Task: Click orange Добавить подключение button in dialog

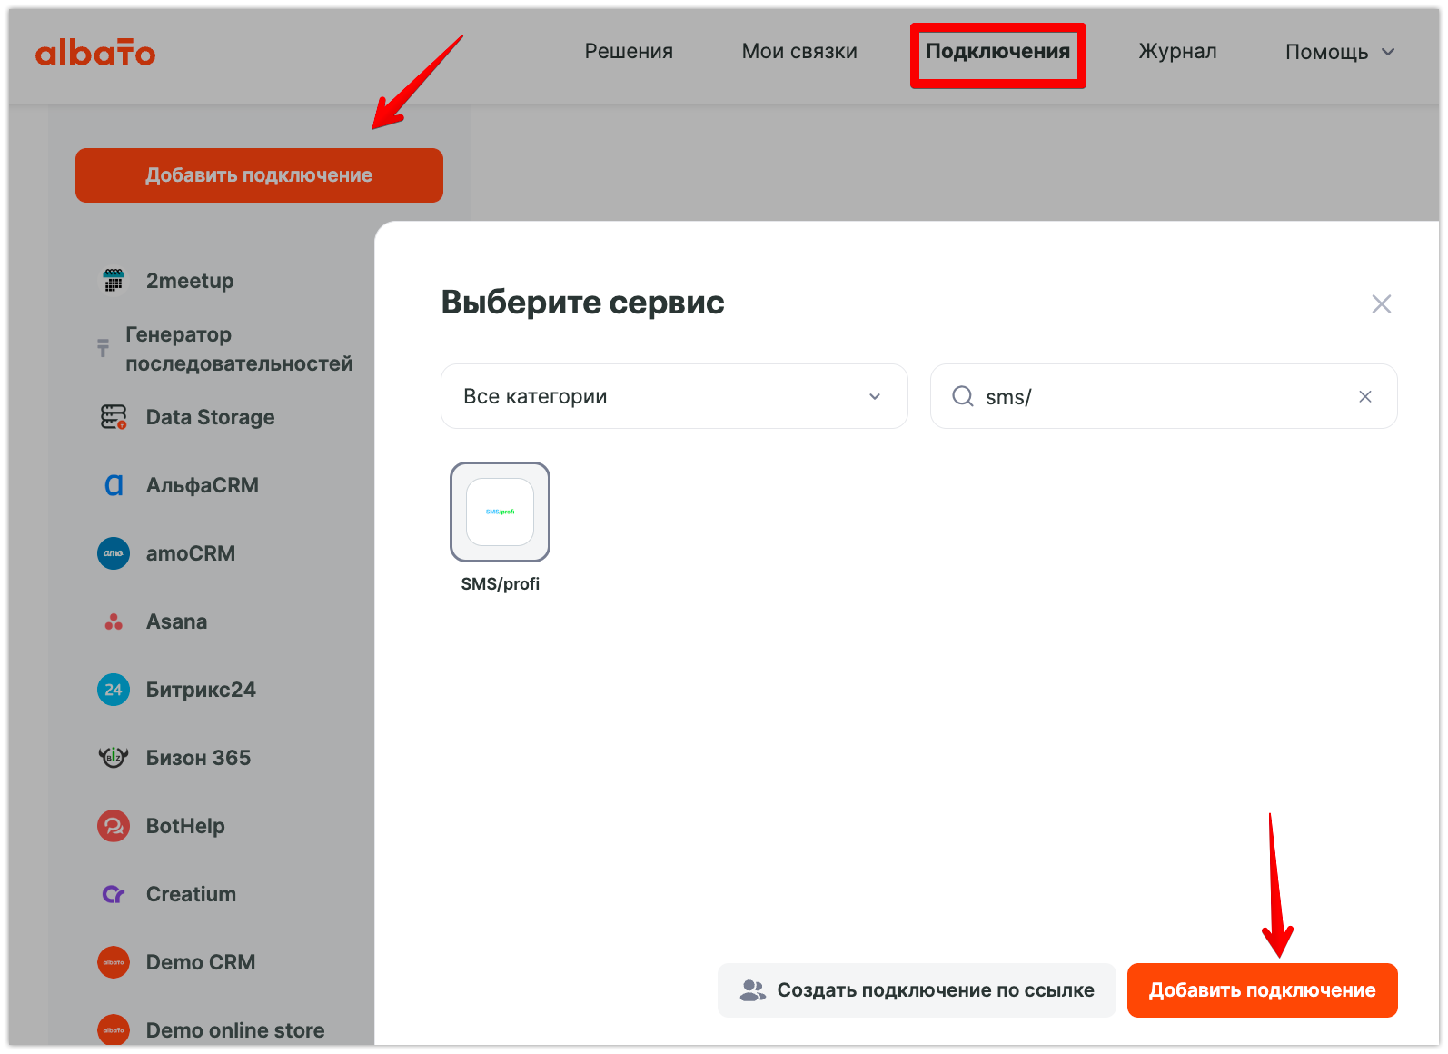Action: [1262, 990]
